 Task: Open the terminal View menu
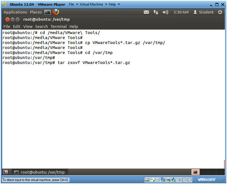(x=28, y=27)
